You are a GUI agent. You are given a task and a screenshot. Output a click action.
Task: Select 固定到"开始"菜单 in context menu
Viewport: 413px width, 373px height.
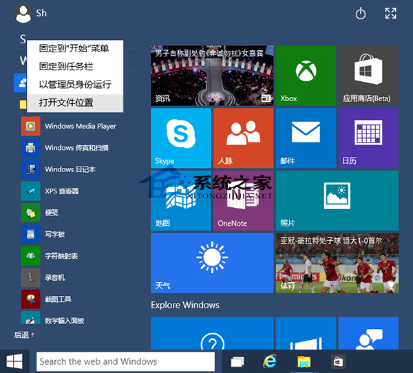[x=75, y=49]
